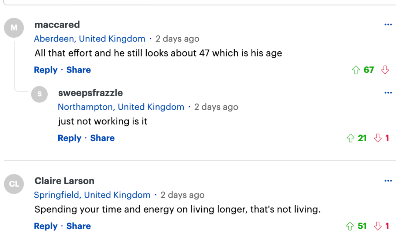This screenshot has width=396, height=235.
Task: Reply to Claire Larson's comment
Action: tap(46, 226)
